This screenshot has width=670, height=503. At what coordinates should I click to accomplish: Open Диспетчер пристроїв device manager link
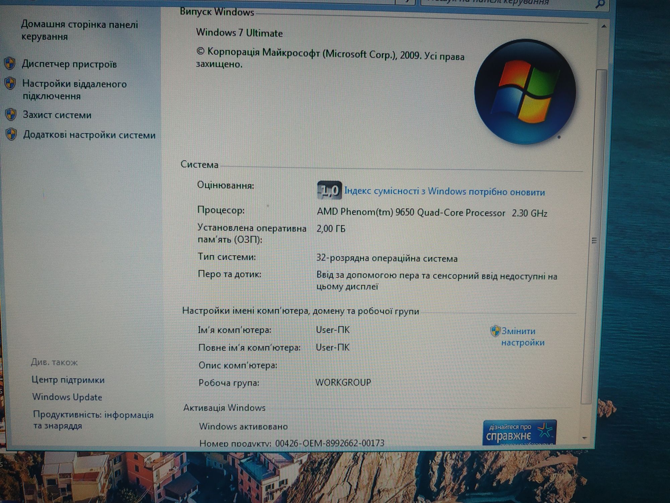click(x=69, y=64)
